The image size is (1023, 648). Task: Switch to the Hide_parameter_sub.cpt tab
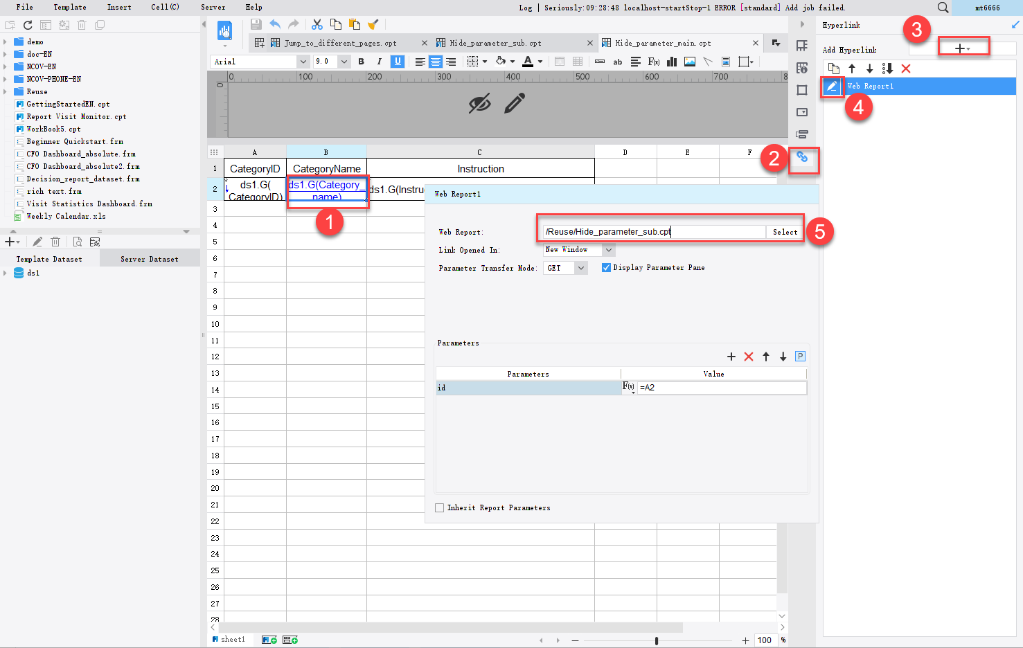pyautogui.click(x=495, y=43)
